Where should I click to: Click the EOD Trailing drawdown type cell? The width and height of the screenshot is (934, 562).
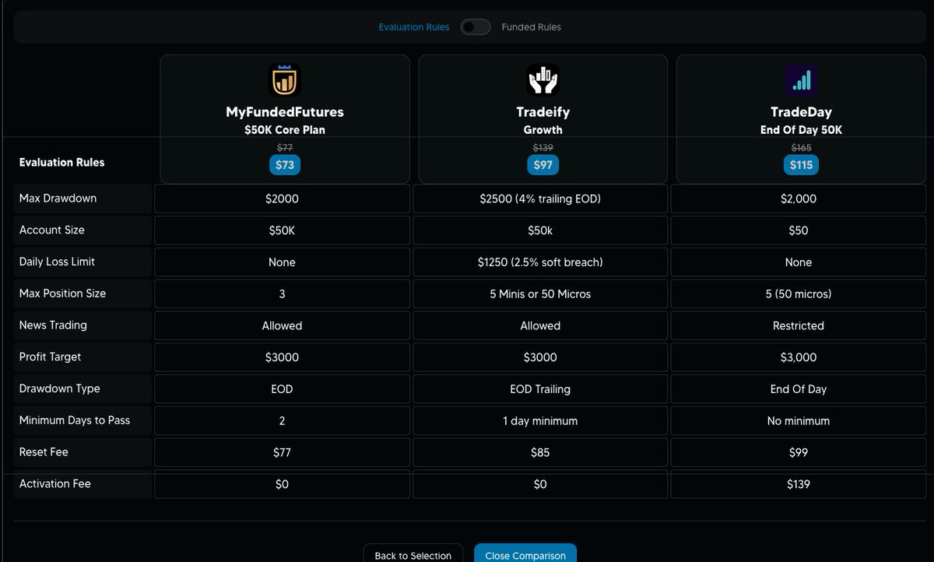click(x=540, y=388)
